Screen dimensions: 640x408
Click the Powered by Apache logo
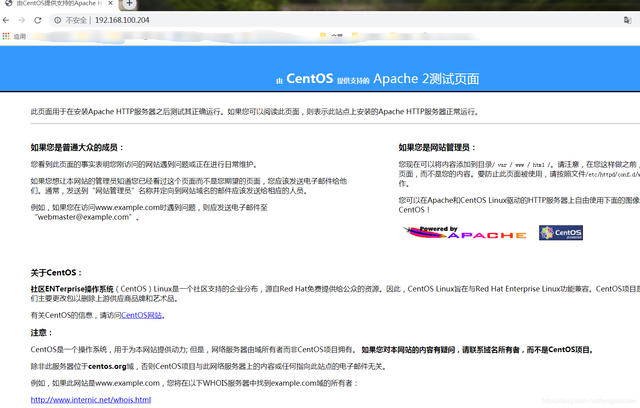point(465,232)
